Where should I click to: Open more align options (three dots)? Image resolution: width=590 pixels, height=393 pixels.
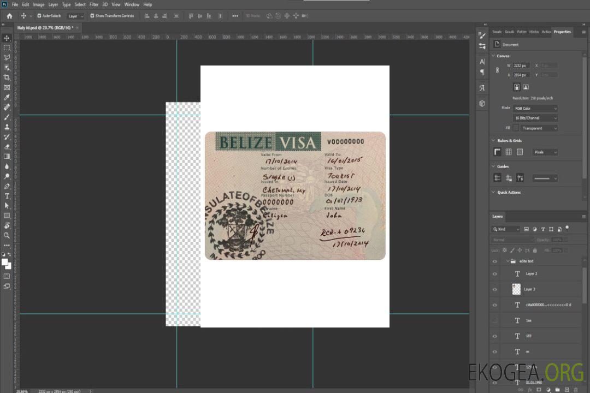click(x=235, y=16)
